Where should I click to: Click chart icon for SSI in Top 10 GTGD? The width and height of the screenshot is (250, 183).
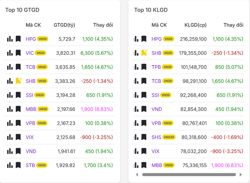pyautogui.click(x=10, y=95)
